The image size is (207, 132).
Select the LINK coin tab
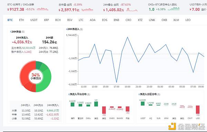[x=152, y=20]
